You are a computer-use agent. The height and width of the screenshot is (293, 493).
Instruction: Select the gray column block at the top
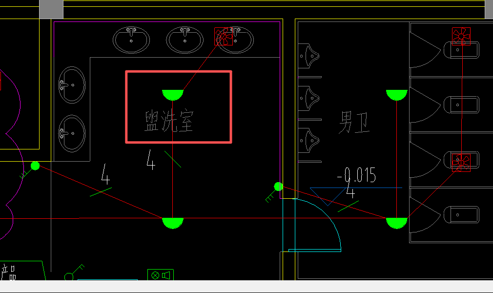tap(51, 9)
